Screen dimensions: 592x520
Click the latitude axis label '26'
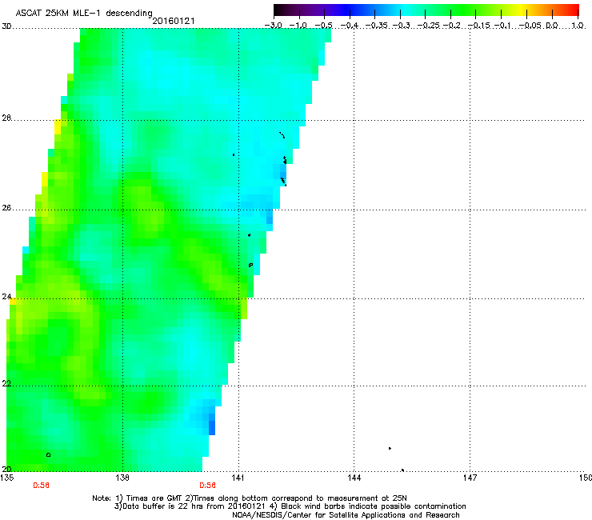coord(6,208)
